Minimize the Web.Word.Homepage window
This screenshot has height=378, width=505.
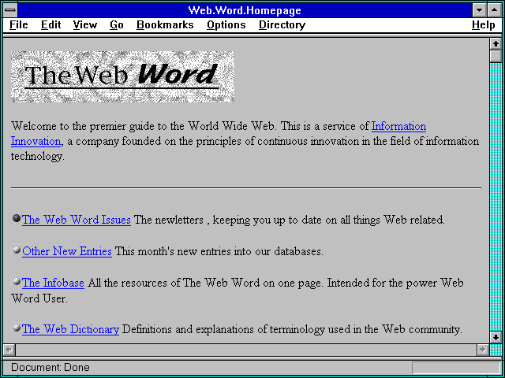point(479,10)
